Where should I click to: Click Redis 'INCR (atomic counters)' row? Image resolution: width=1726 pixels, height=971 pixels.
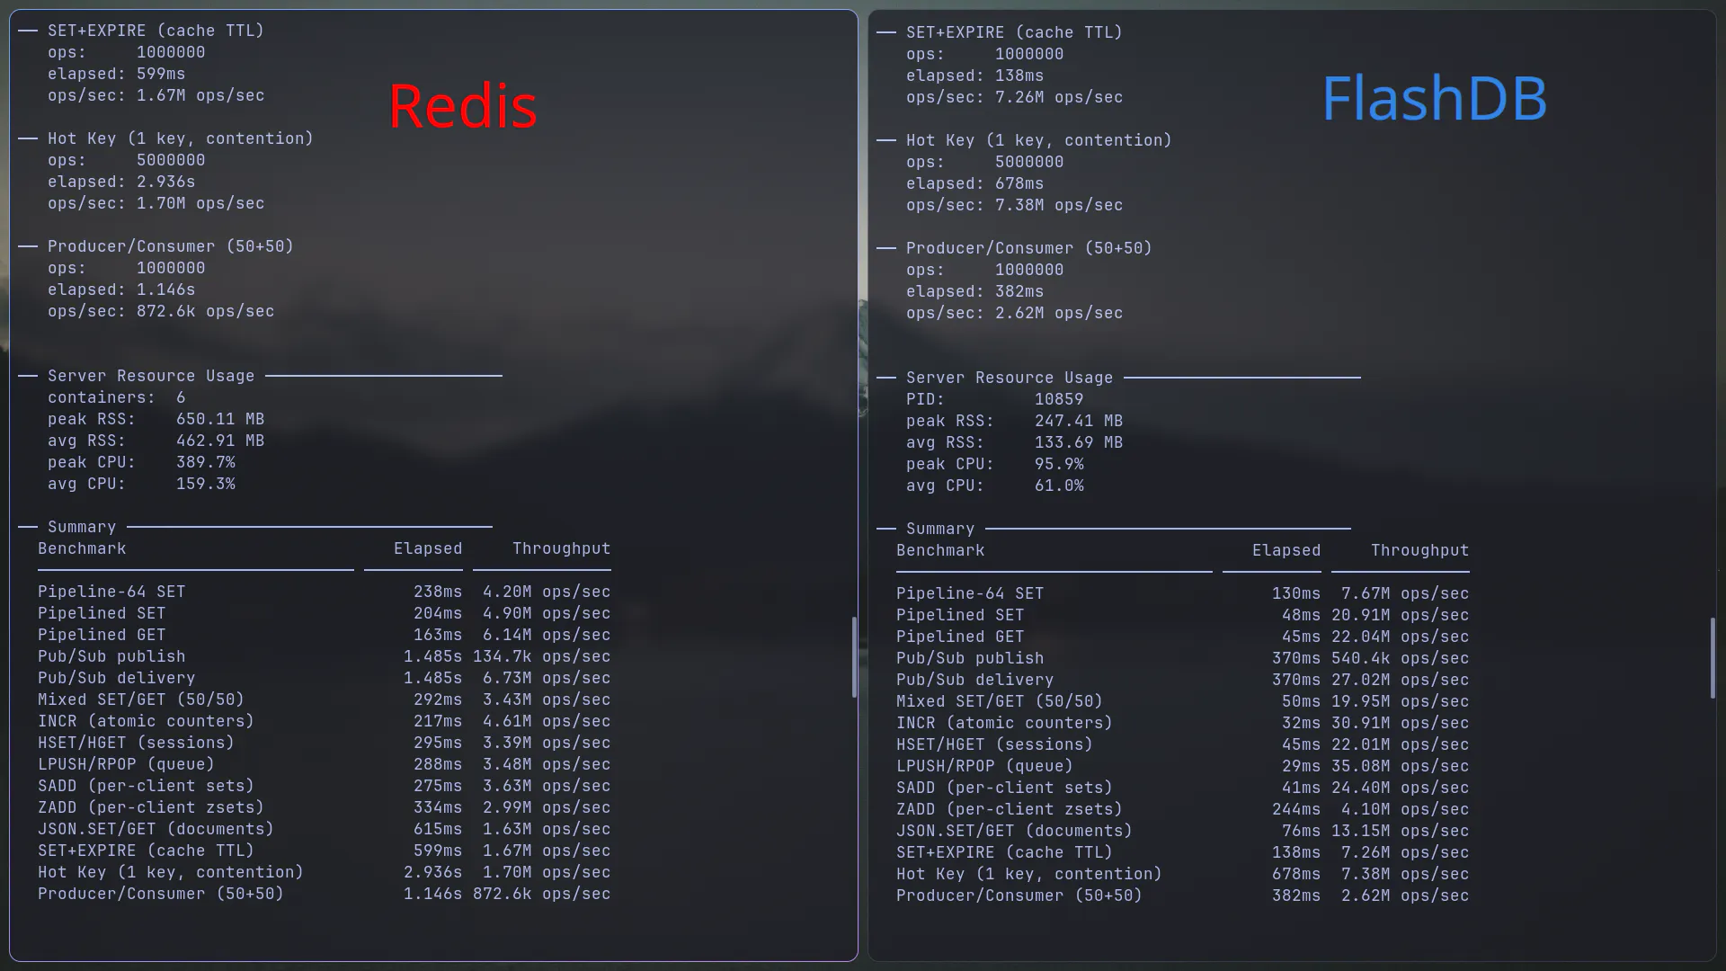(324, 721)
